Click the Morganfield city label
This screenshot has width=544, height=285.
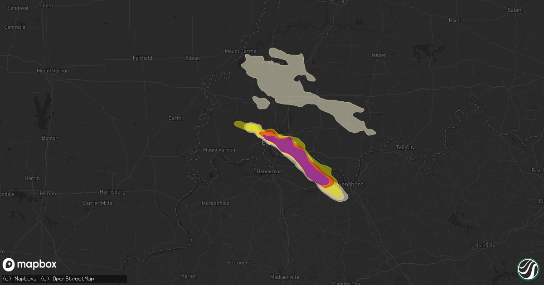pyautogui.click(x=215, y=203)
